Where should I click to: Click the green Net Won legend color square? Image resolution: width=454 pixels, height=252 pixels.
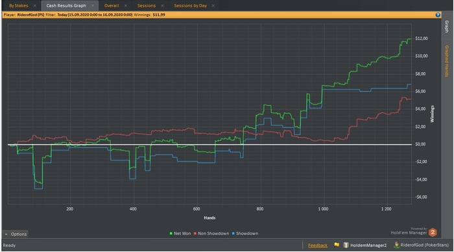[x=171, y=233]
